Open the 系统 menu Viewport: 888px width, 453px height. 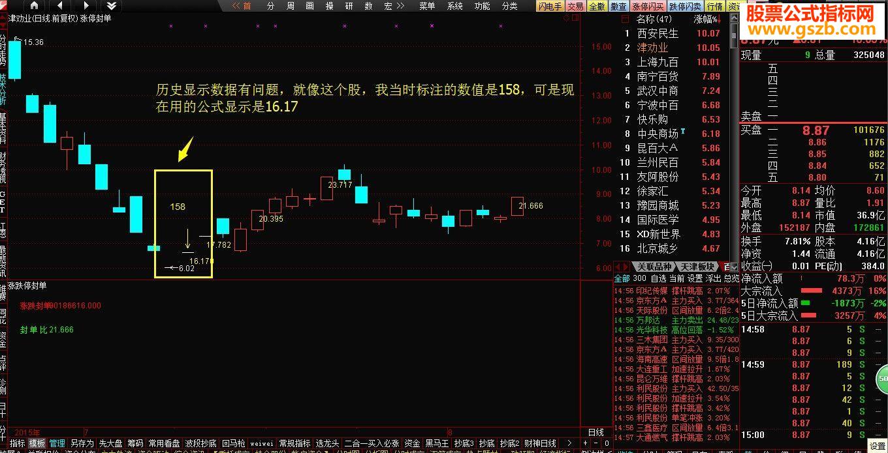454,6
